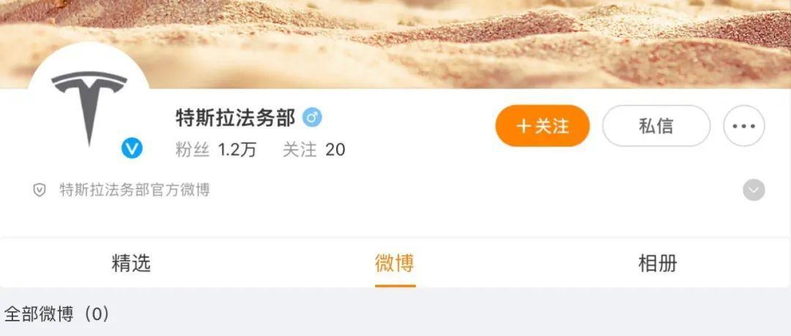791x336 pixels.
Task: Open the 相册 album tab
Action: pos(658,264)
